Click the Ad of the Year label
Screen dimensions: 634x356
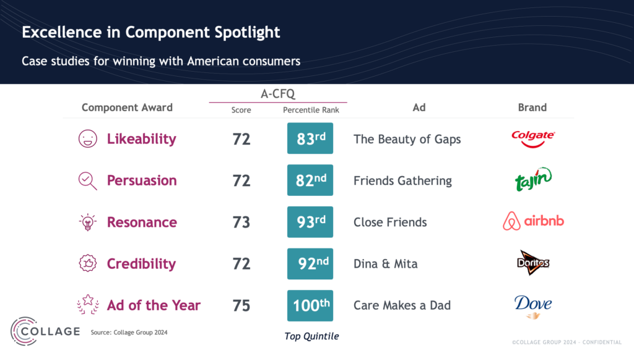(154, 305)
